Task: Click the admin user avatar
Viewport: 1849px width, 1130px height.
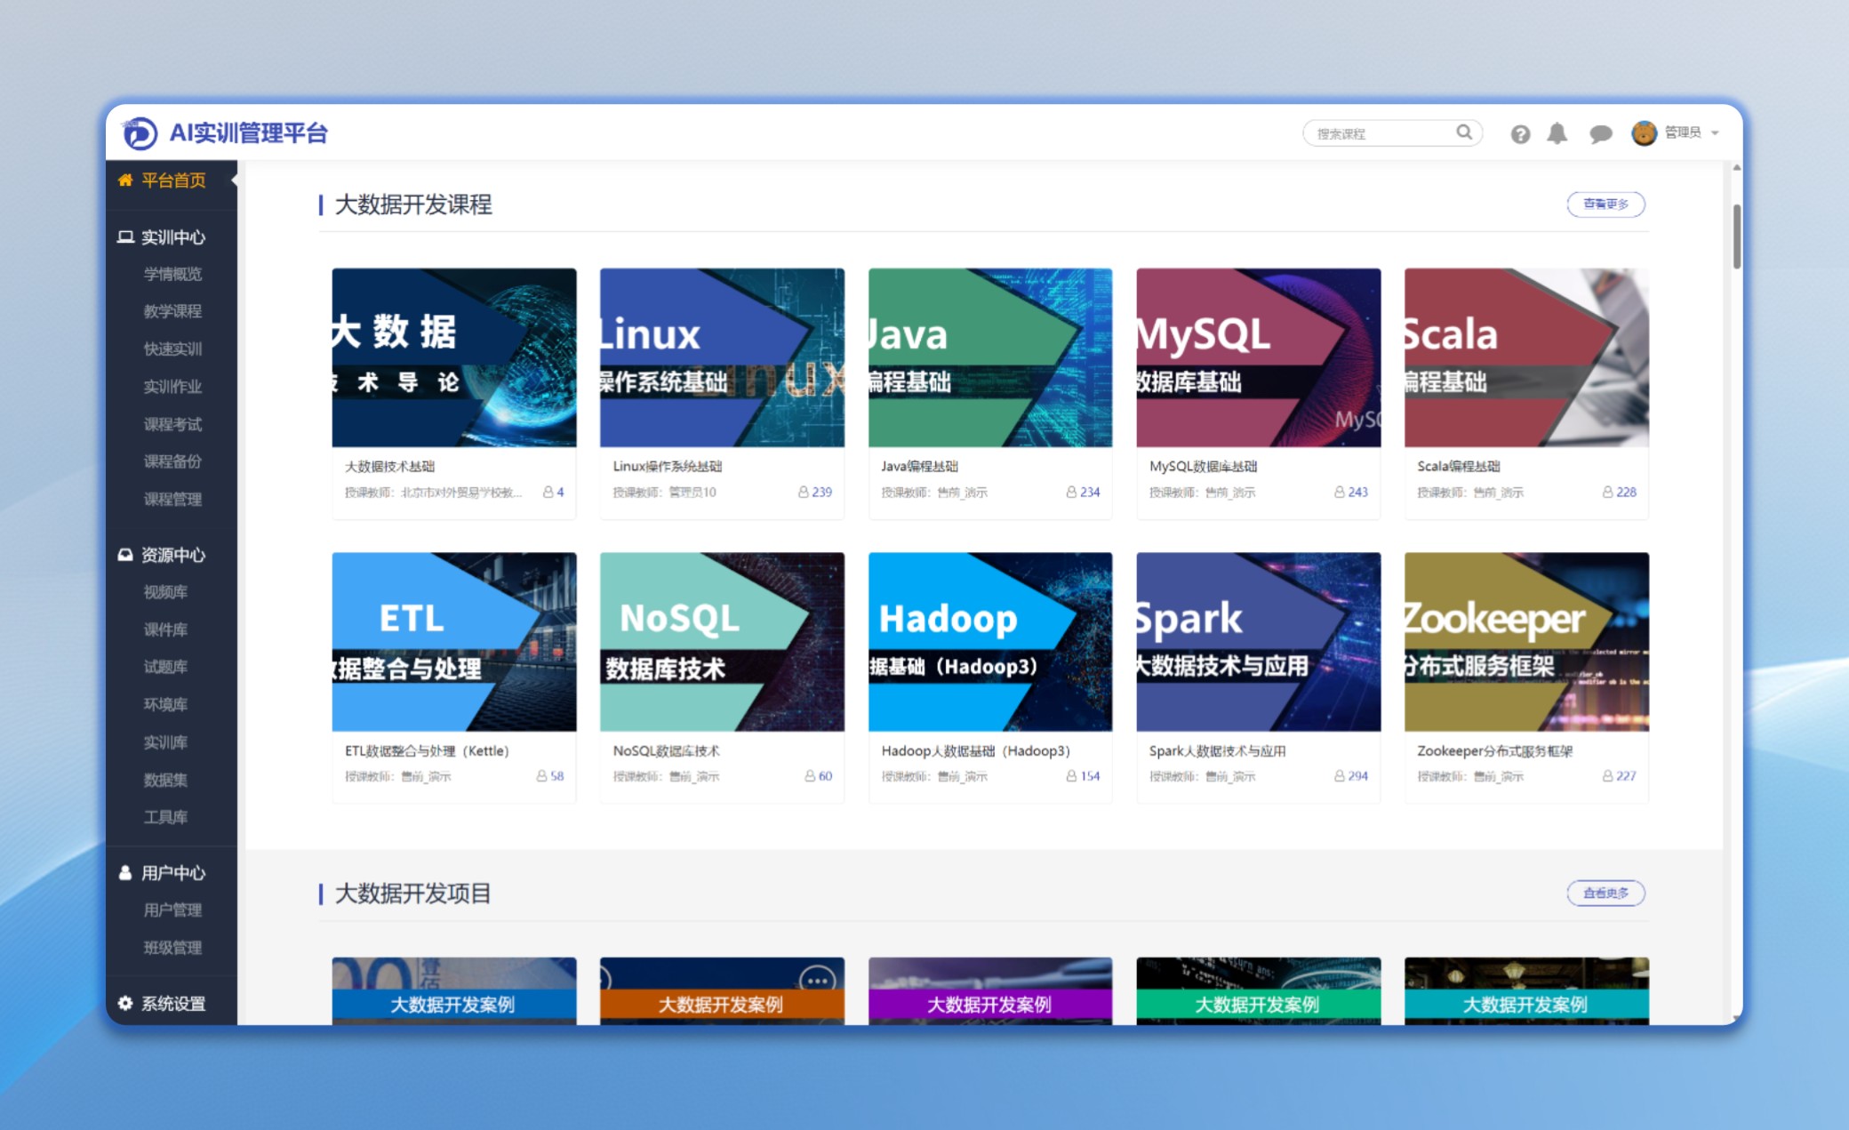Action: pos(1644,133)
